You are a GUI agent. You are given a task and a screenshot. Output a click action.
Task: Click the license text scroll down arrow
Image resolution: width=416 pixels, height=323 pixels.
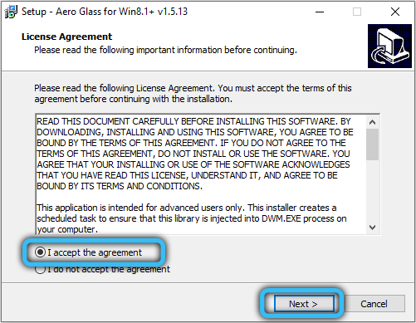373,228
